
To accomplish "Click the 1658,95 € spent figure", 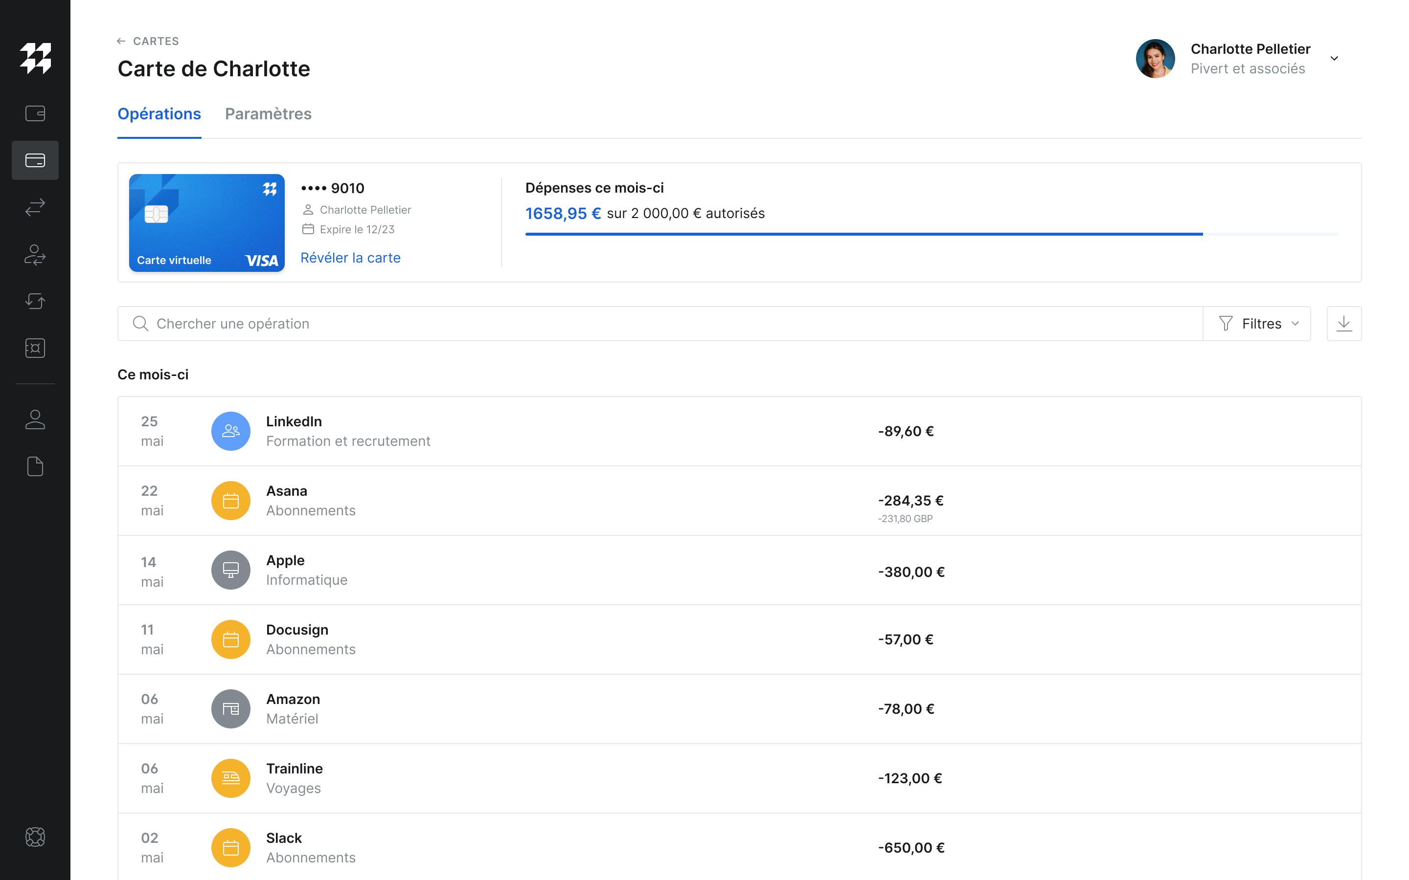I will tap(563, 214).
